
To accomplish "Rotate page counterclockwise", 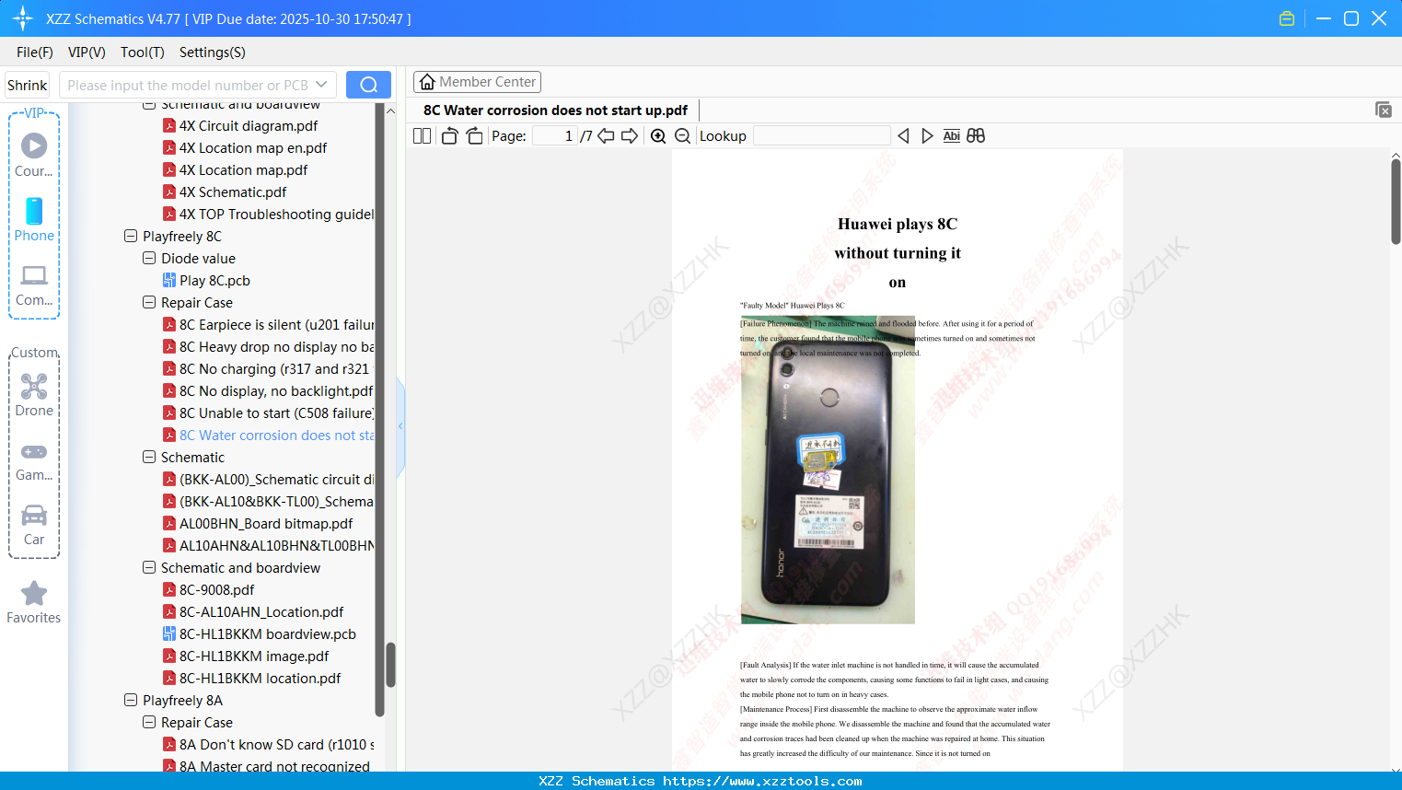I will (449, 136).
